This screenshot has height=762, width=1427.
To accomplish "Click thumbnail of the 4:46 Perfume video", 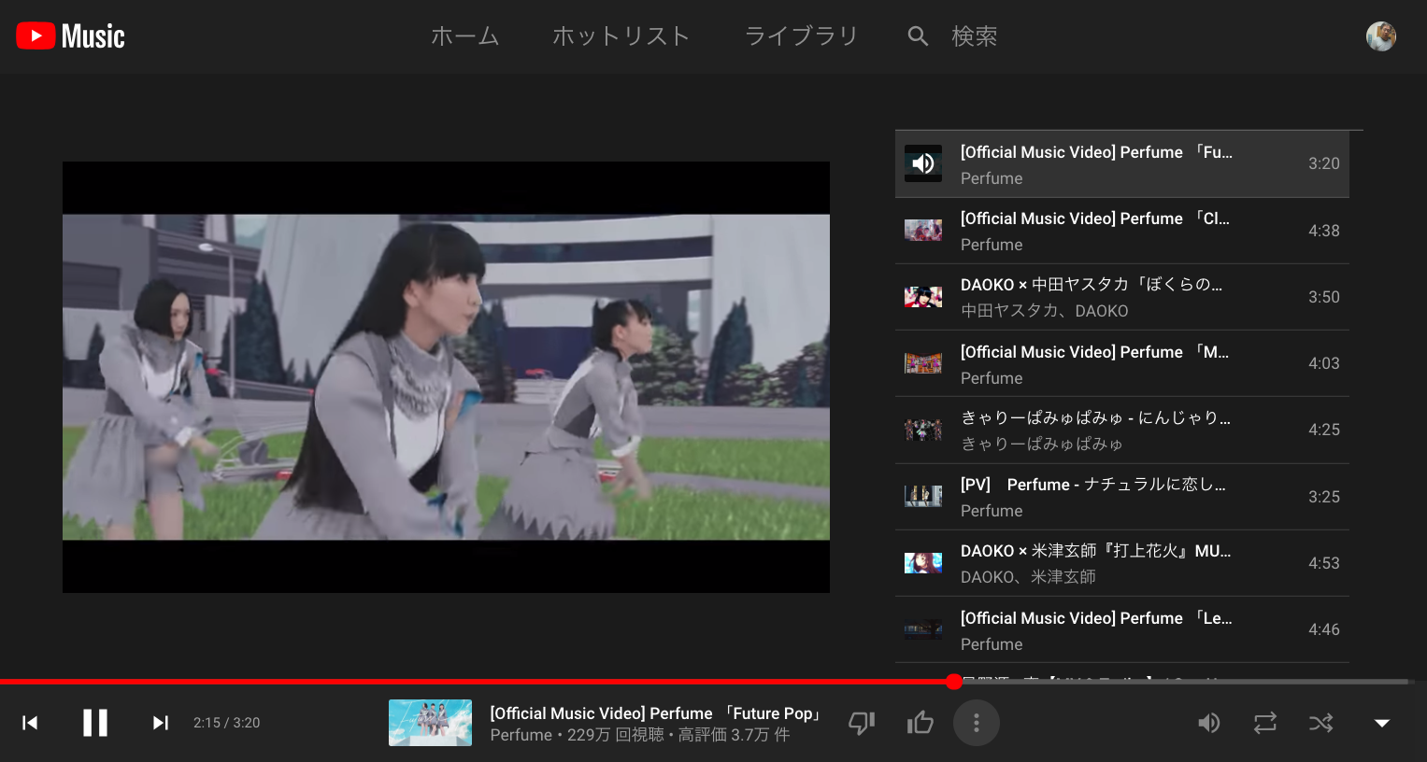I will 923,629.
